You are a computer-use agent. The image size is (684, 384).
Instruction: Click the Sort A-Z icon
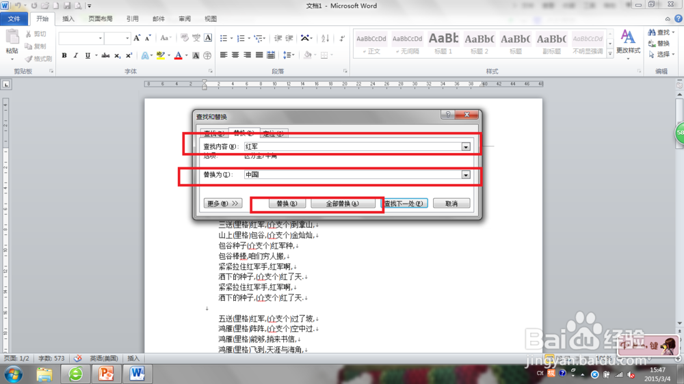(325, 38)
